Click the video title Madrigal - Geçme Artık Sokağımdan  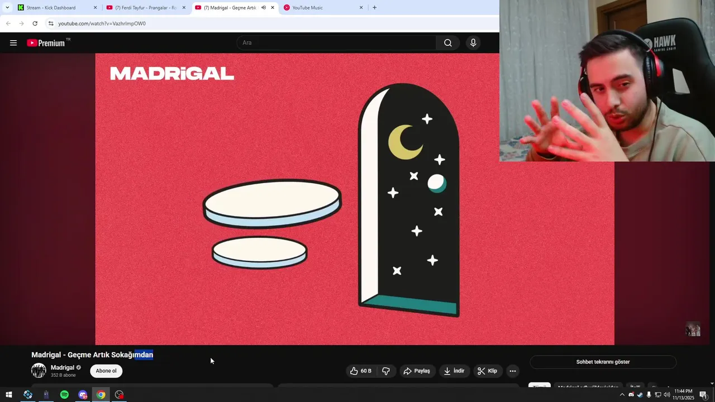[92, 355]
